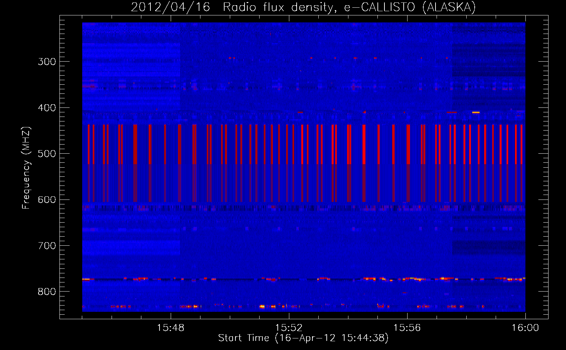Image resolution: width=566 pixels, height=350 pixels.
Task: Click the 500 frequency tick label
Action: click(47, 154)
